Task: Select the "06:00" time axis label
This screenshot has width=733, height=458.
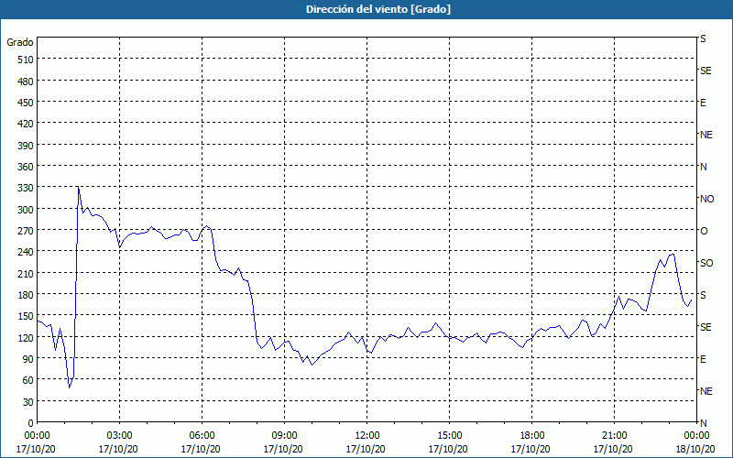Action: [x=202, y=436]
